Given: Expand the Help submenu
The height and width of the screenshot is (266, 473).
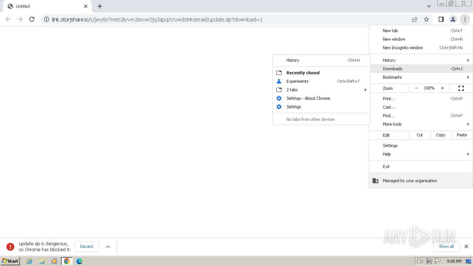Looking at the screenshot, I should tap(421, 154).
